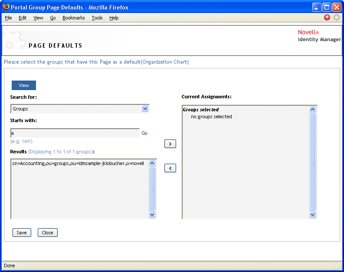Image resolution: width=344 pixels, height=272 pixels.
Task: Click the 'Groups selected' heading
Action: coord(201,110)
